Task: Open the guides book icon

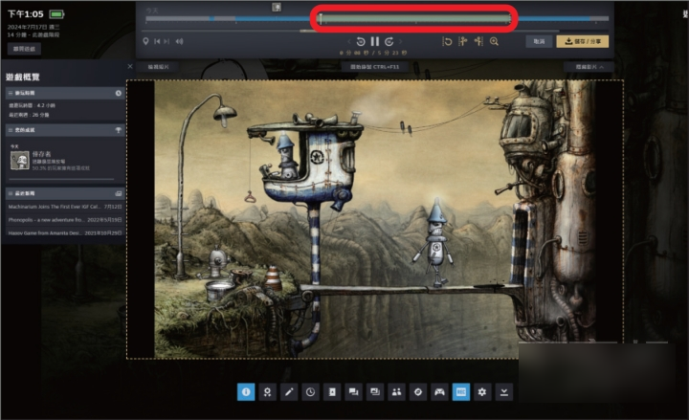Action: click(332, 392)
